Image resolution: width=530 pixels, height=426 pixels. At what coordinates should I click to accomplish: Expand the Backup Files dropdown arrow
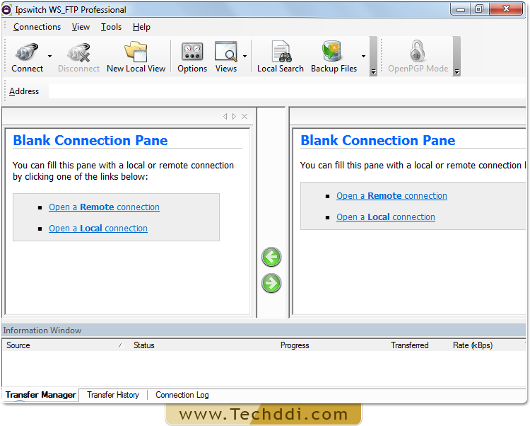pyautogui.click(x=363, y=56)
